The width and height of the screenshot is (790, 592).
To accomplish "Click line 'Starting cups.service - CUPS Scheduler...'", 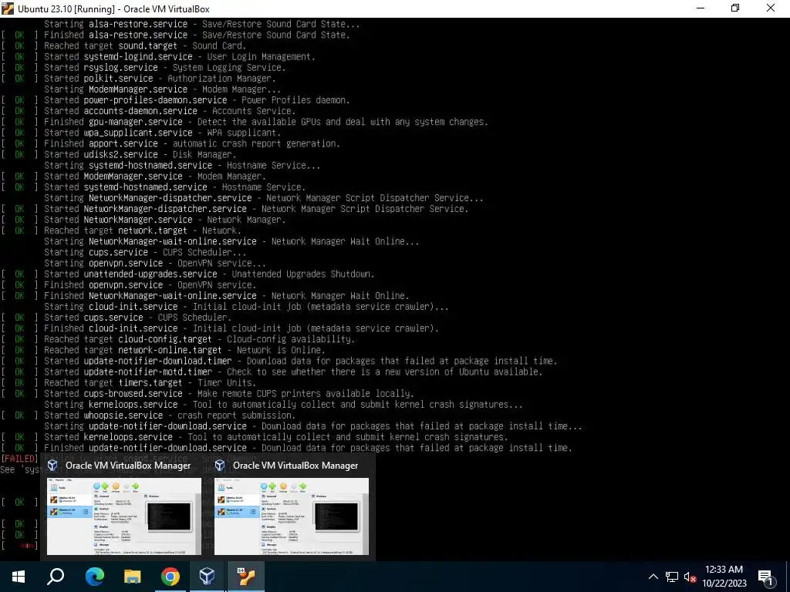I will tap(145, 252).
